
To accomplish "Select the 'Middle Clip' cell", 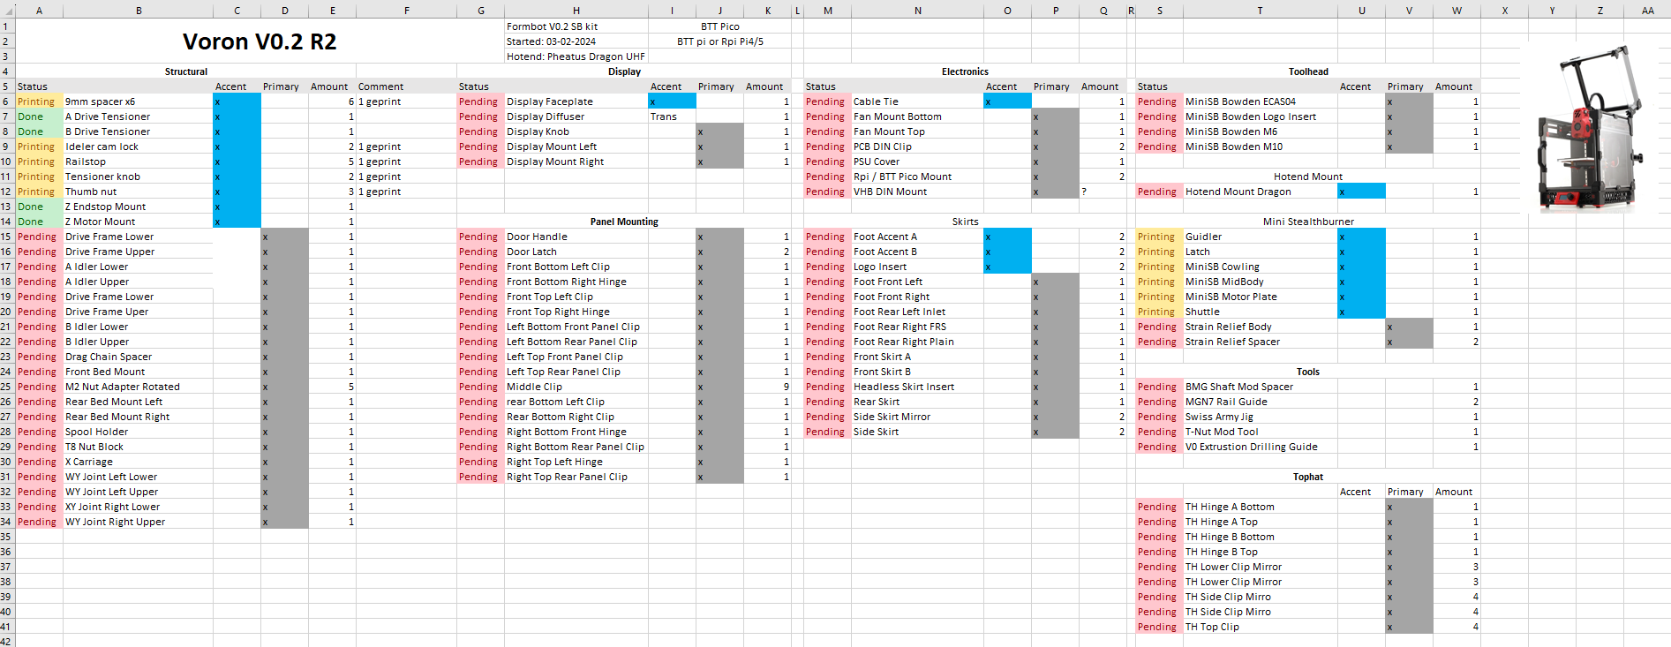I will [x=576, y=387].
